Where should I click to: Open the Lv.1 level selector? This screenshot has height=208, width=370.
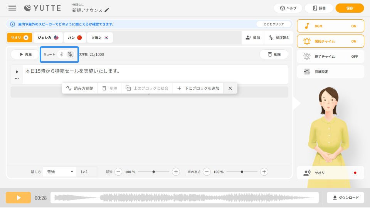coord(88,172)
